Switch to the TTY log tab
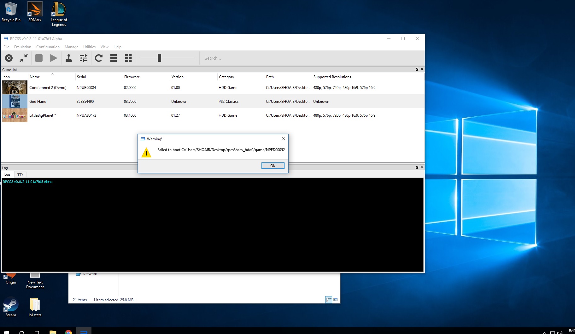Screen dimensions: 575x334 pos(20,175)
